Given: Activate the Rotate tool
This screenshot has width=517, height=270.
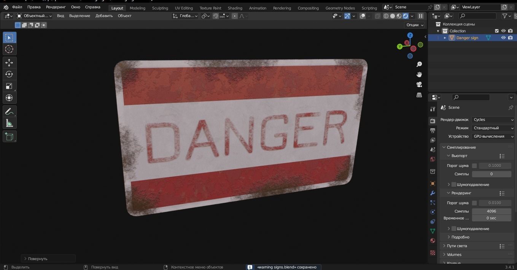Looking at the screenshot, I should click(x=9, y=74).
